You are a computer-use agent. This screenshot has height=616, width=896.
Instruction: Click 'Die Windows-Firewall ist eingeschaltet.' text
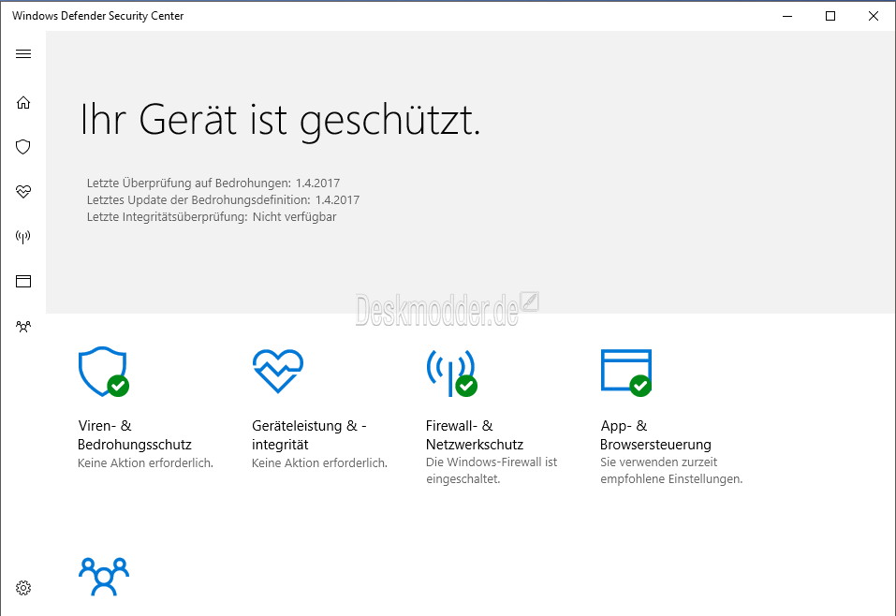point(492,470)
